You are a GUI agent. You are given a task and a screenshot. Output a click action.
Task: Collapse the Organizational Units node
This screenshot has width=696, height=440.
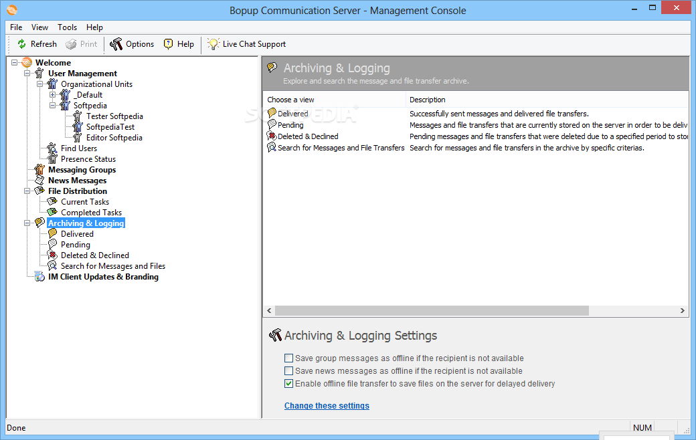[x=39, y=84]
